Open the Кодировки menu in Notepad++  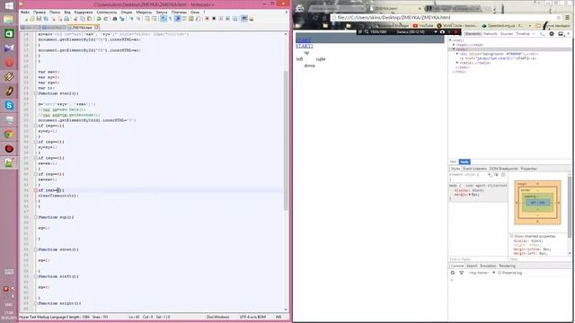click(84, 12)
